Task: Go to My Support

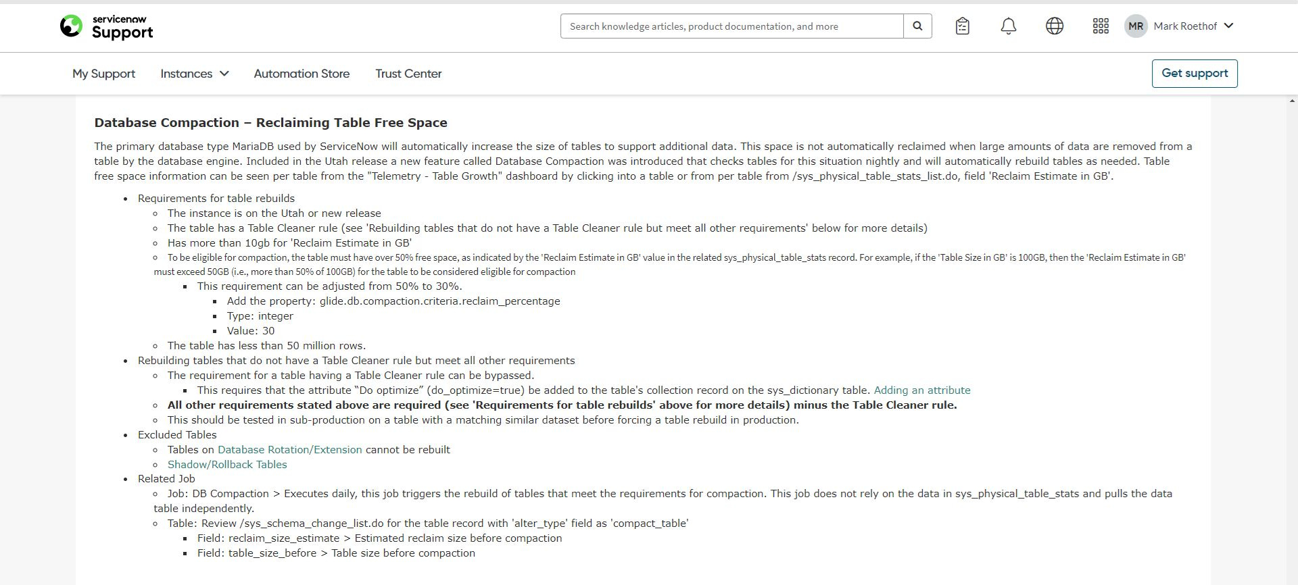Action: (x=103, y=74)
